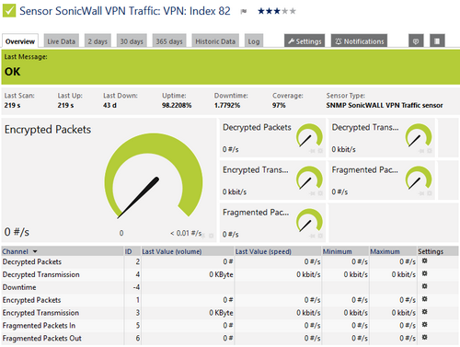Click pin icon on bottom Fragmented Packets gauge

coord(313,236)
